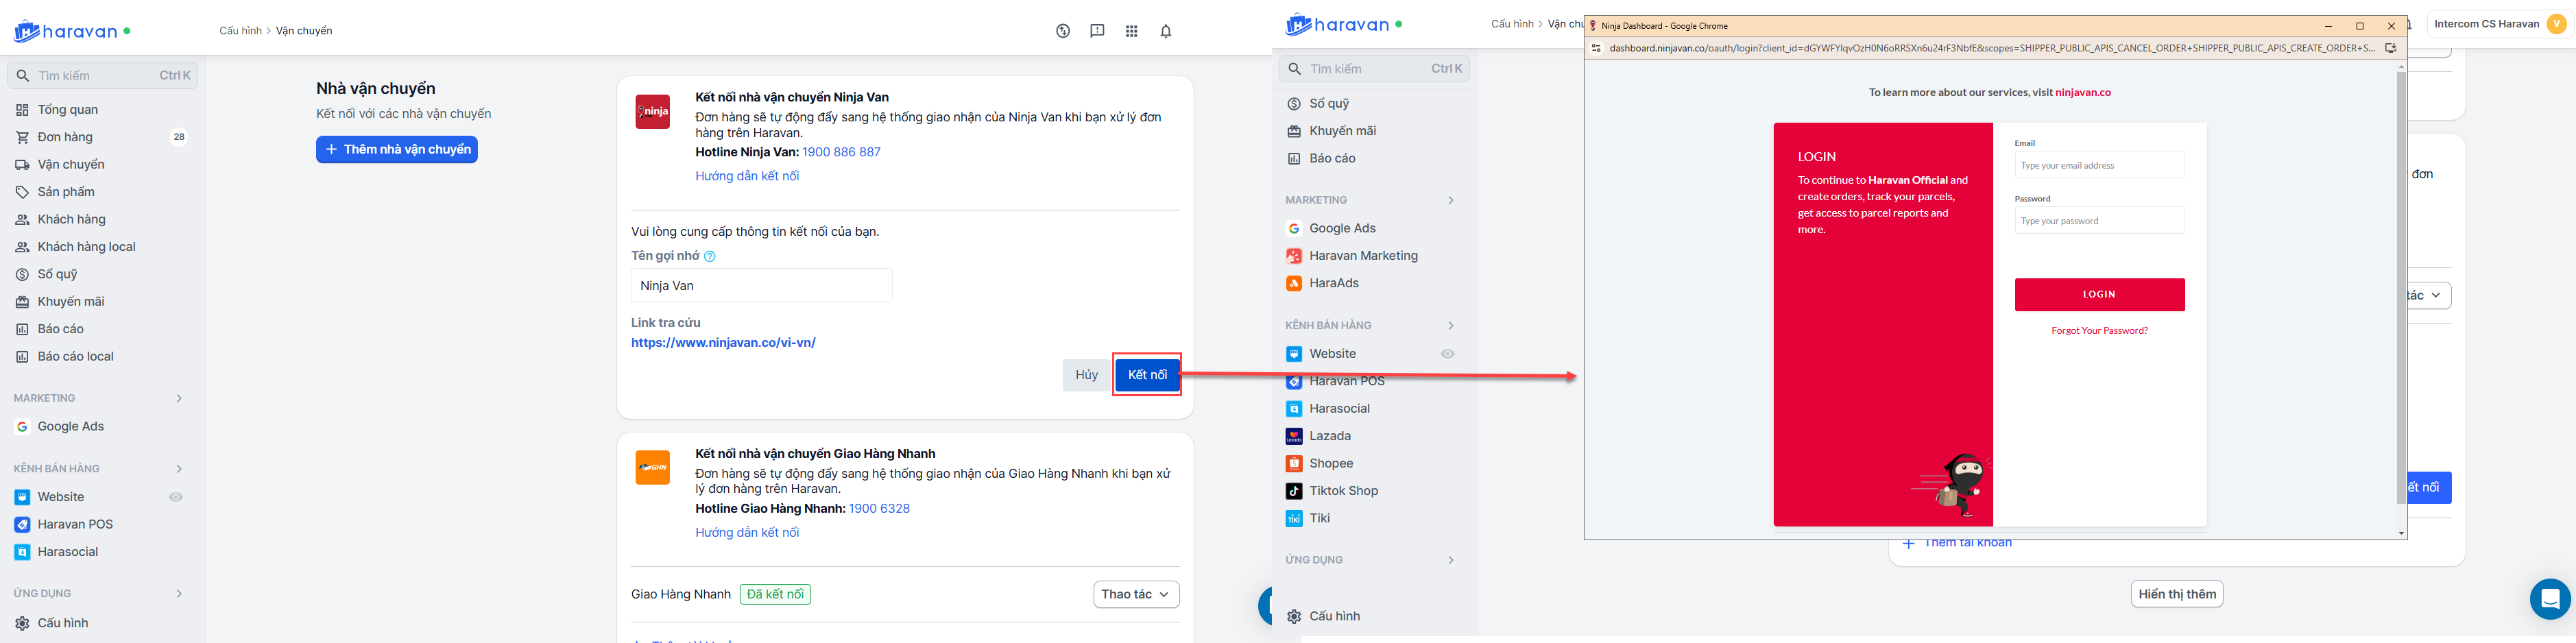Open Forgot Your Password link

2099,331
